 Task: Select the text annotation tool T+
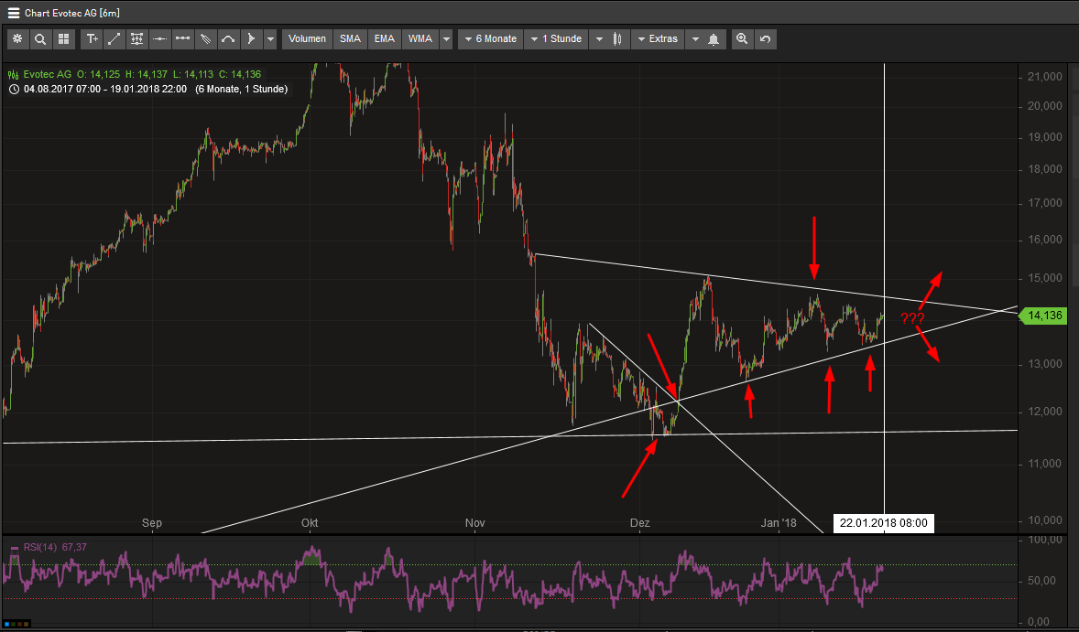pos(92,39)
